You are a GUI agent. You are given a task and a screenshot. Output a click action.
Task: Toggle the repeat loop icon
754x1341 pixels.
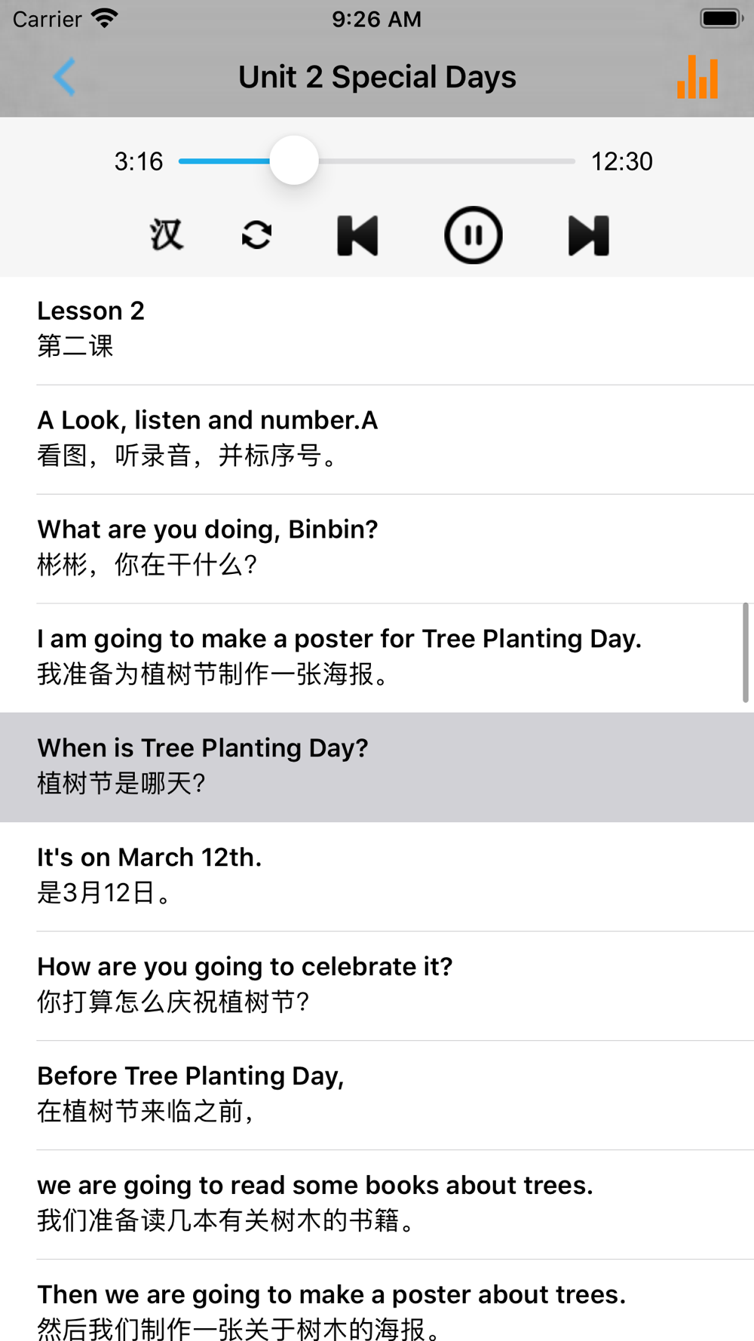point(256,235)
